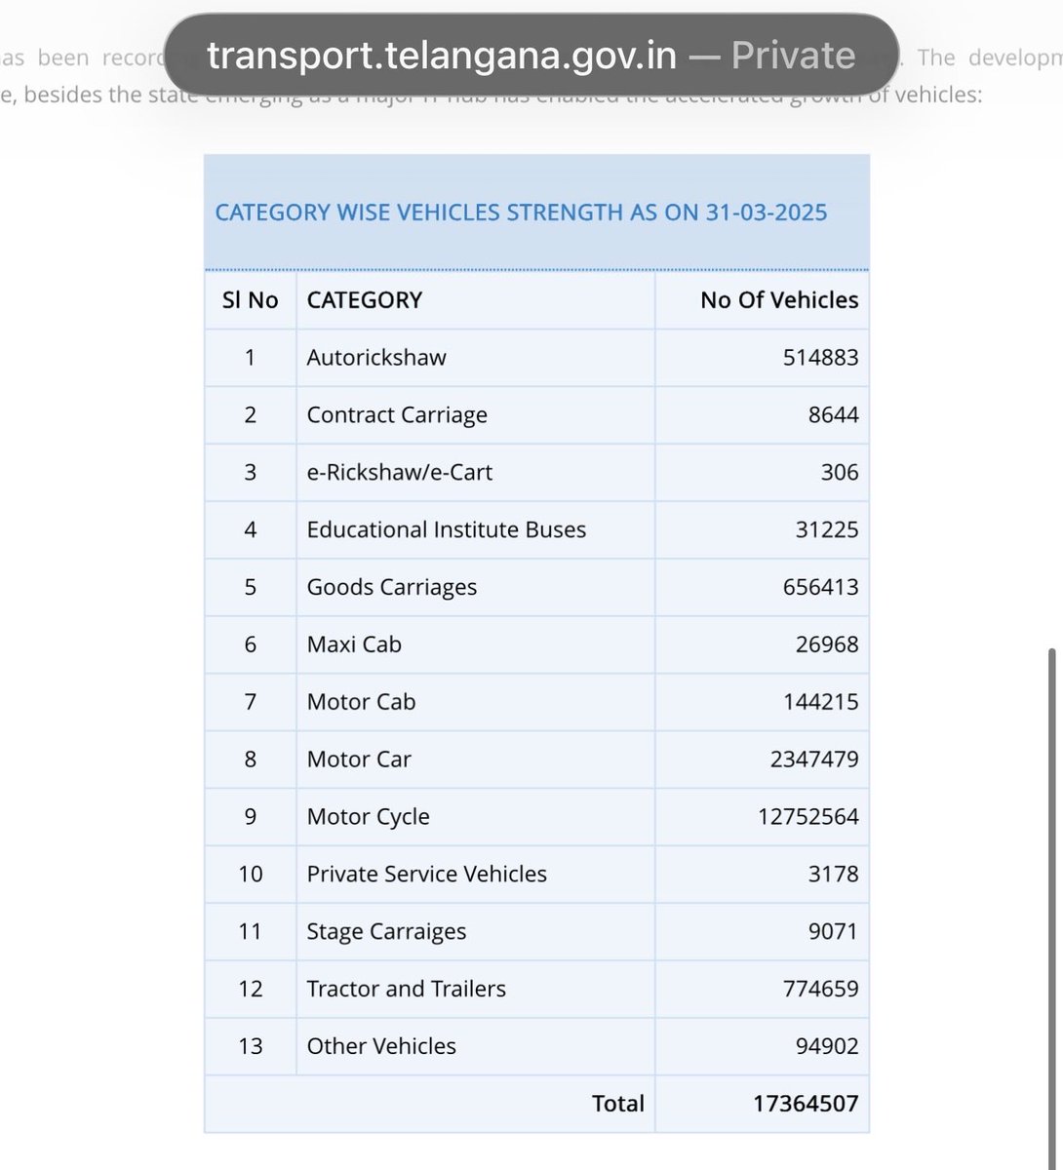The height and width of the screenshot is (1170, 1063).
Task: Select the value 8644
Action: [833, 415]
